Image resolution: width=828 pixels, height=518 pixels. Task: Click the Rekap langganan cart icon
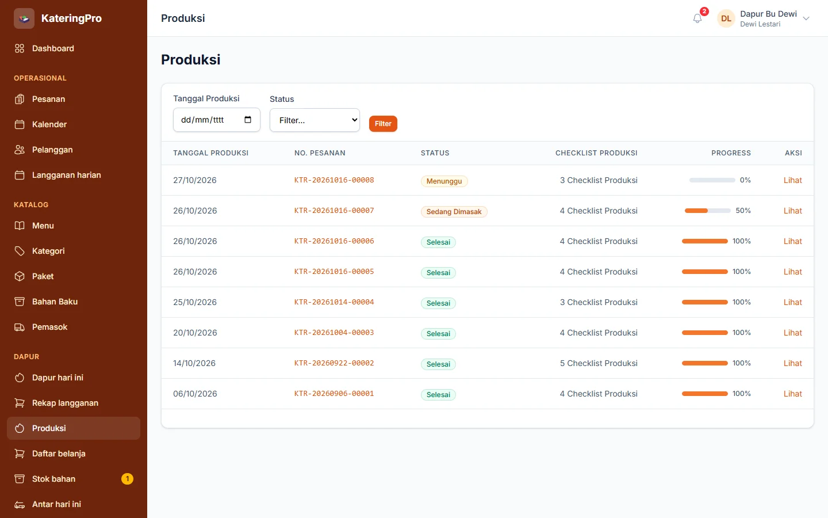pos(20,403)
